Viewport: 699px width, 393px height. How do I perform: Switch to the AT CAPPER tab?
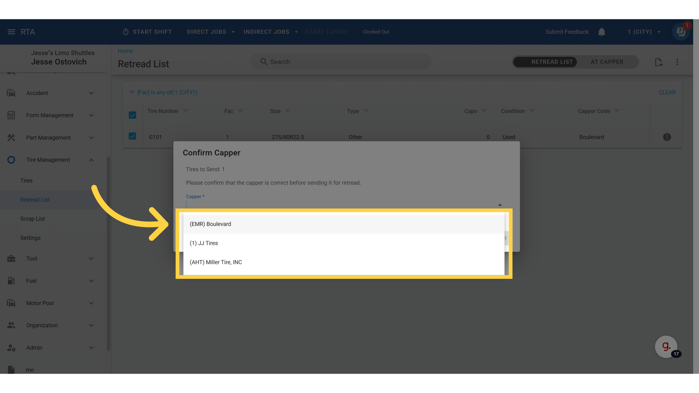607,62
